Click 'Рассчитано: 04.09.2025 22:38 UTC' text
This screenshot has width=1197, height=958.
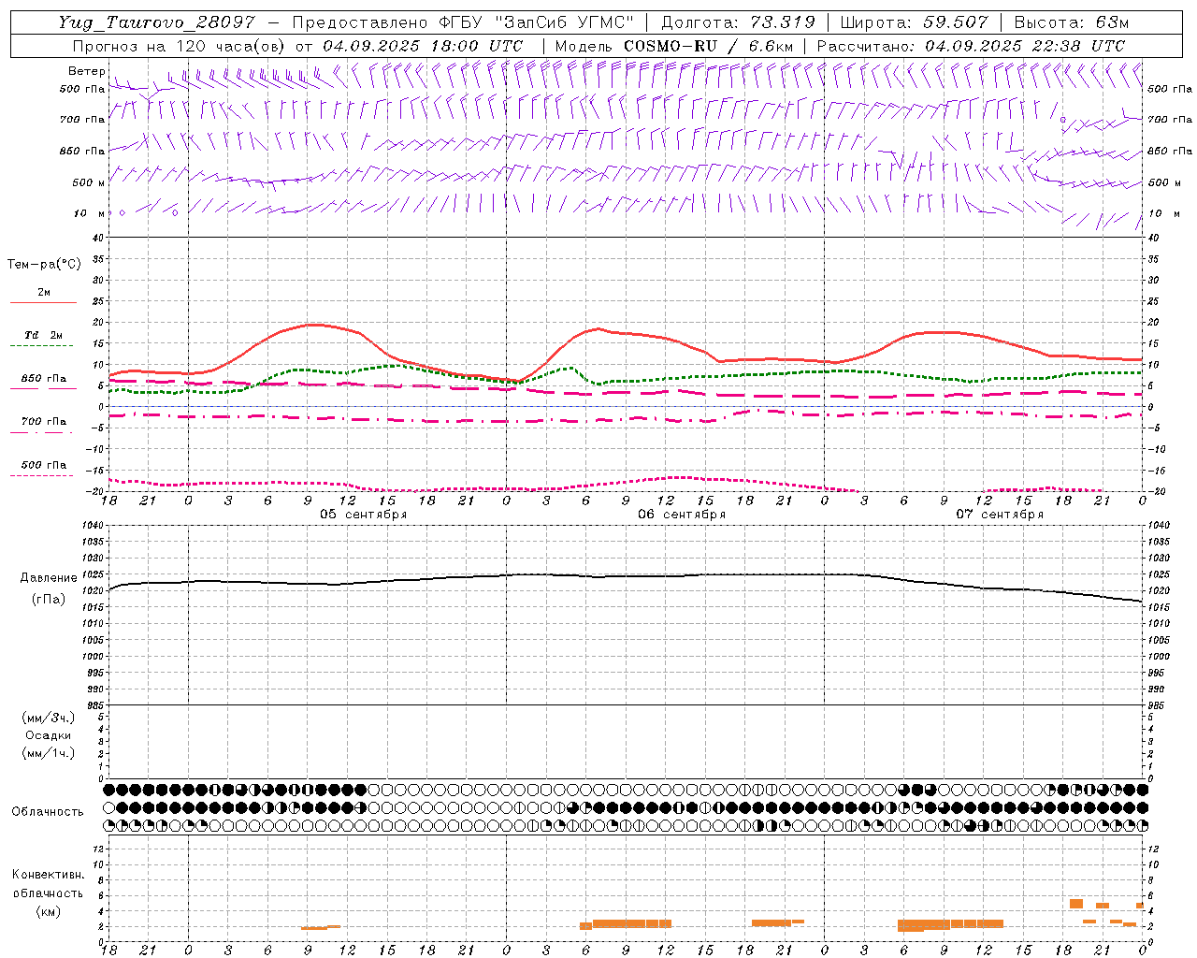(x=971, y=46)
